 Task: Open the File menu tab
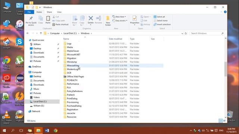pos(29,12)
